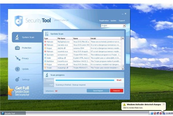Click the Type column header
The height and width of the screenshot is (116, 173).
(50, 38)
